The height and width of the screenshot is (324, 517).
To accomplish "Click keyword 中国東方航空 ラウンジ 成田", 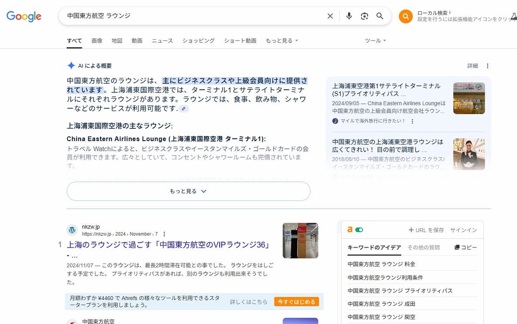I will [381, 304].
